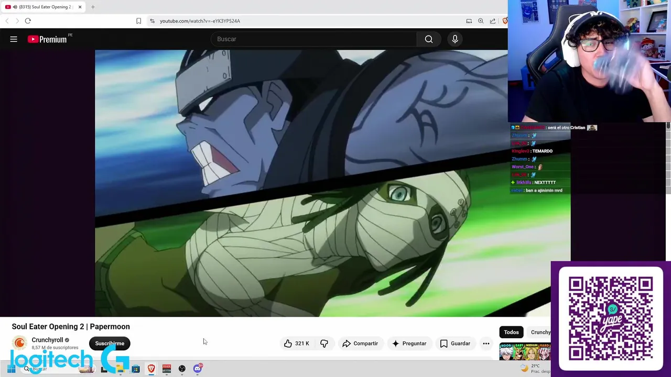Reload the page with browser refresh icon
671x377 pixels.
(x=28, y=21)
